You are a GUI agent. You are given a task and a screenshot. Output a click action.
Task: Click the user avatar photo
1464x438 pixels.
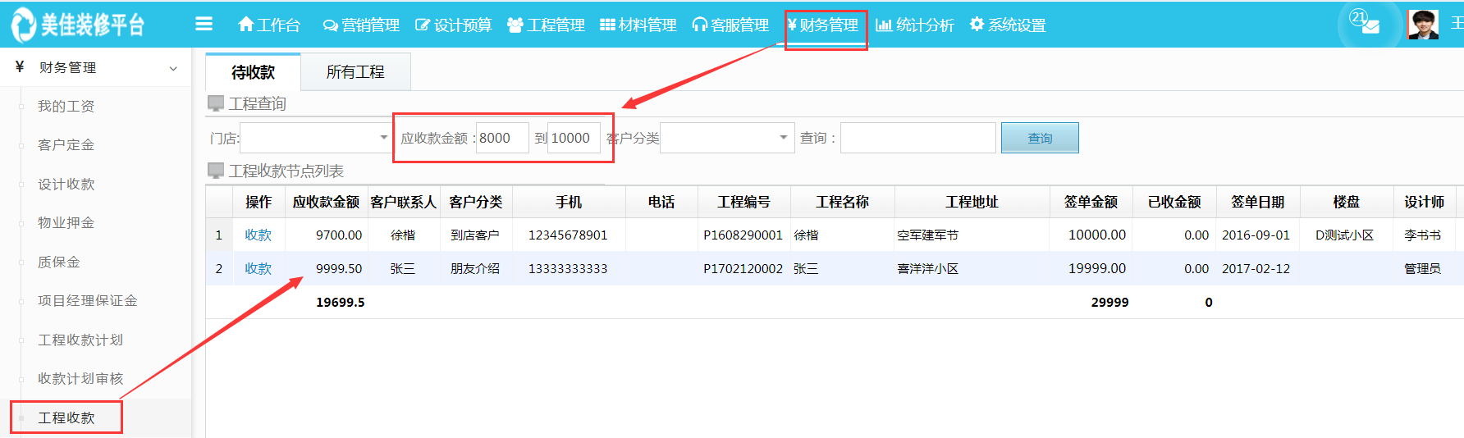pyautogui.click(x=1423, y=25)
